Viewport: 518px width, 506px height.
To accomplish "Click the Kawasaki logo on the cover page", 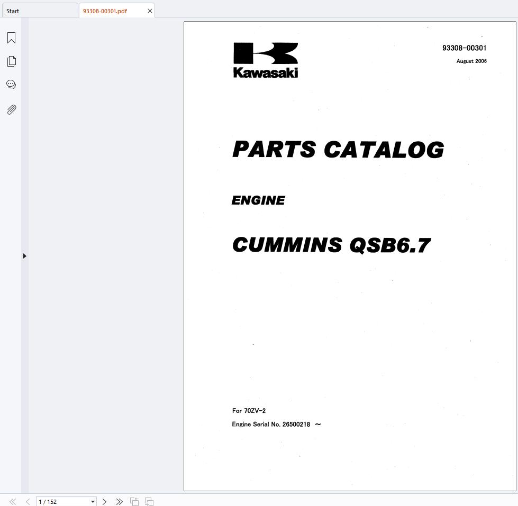I will (265, 59).
